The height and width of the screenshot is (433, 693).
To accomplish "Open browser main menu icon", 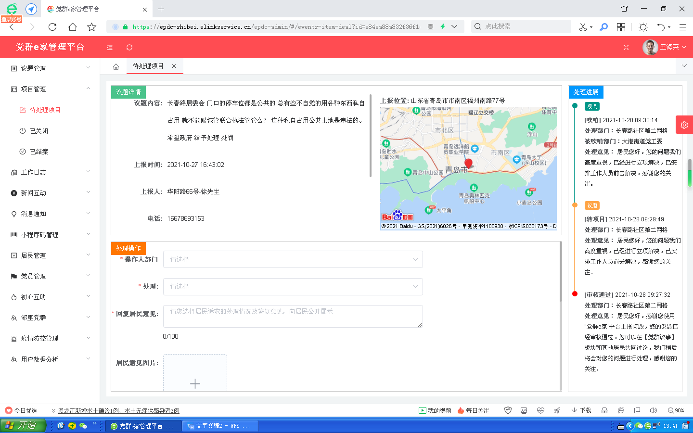I will [x=683, y=27].
